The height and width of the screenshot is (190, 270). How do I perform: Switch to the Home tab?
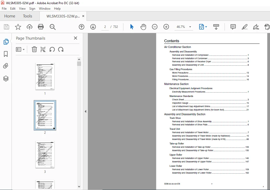click(x=10, y=16)
